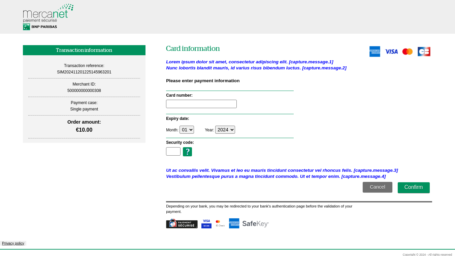Click the Paiement Sécurisé badge

point(182,223)
